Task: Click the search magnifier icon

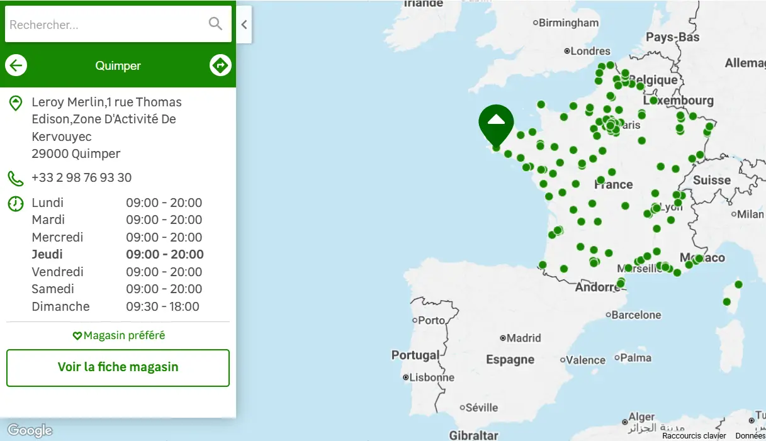Action: 215,24
